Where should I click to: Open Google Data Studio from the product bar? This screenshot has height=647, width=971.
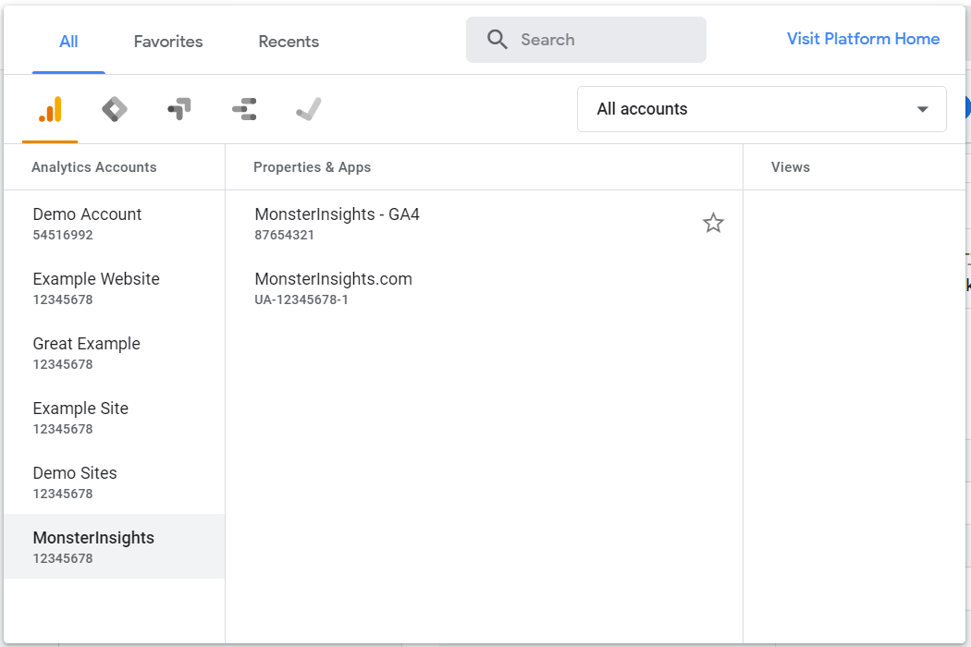243,108
